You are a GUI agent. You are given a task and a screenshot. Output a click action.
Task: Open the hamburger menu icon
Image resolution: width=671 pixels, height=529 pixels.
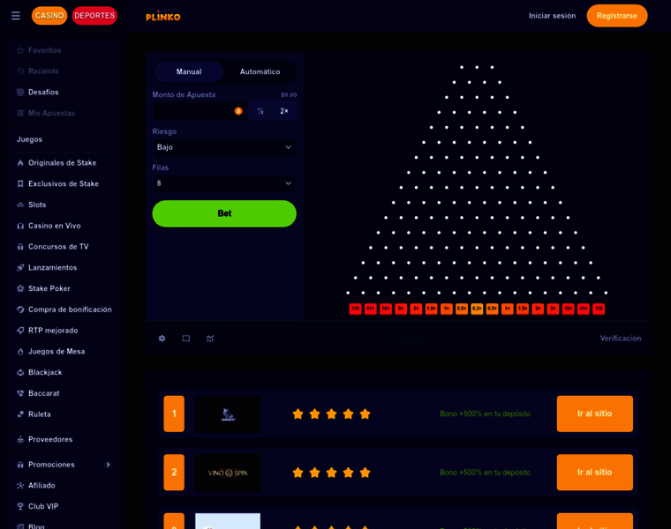[16, 16]
